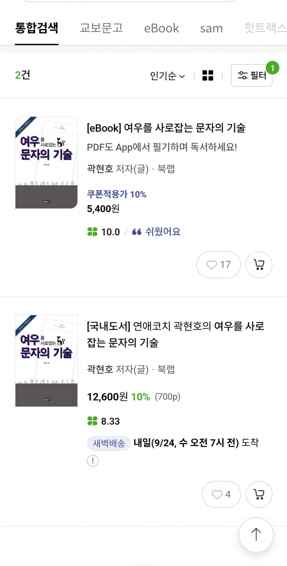Tap the eBook cover thumbnail
Image resolution: width=287 pixels, height=566 pixels.
(x=46, y=162)
